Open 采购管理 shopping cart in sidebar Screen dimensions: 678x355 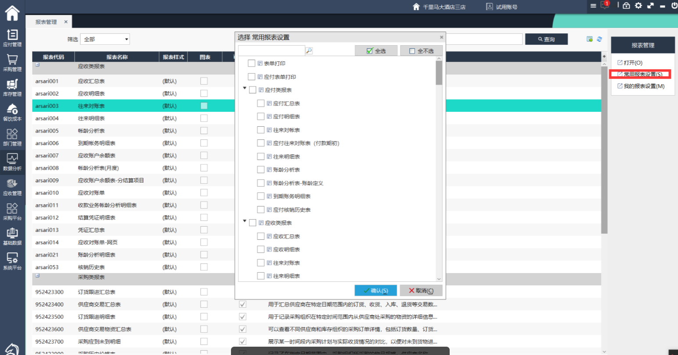[x=12, y=62]
